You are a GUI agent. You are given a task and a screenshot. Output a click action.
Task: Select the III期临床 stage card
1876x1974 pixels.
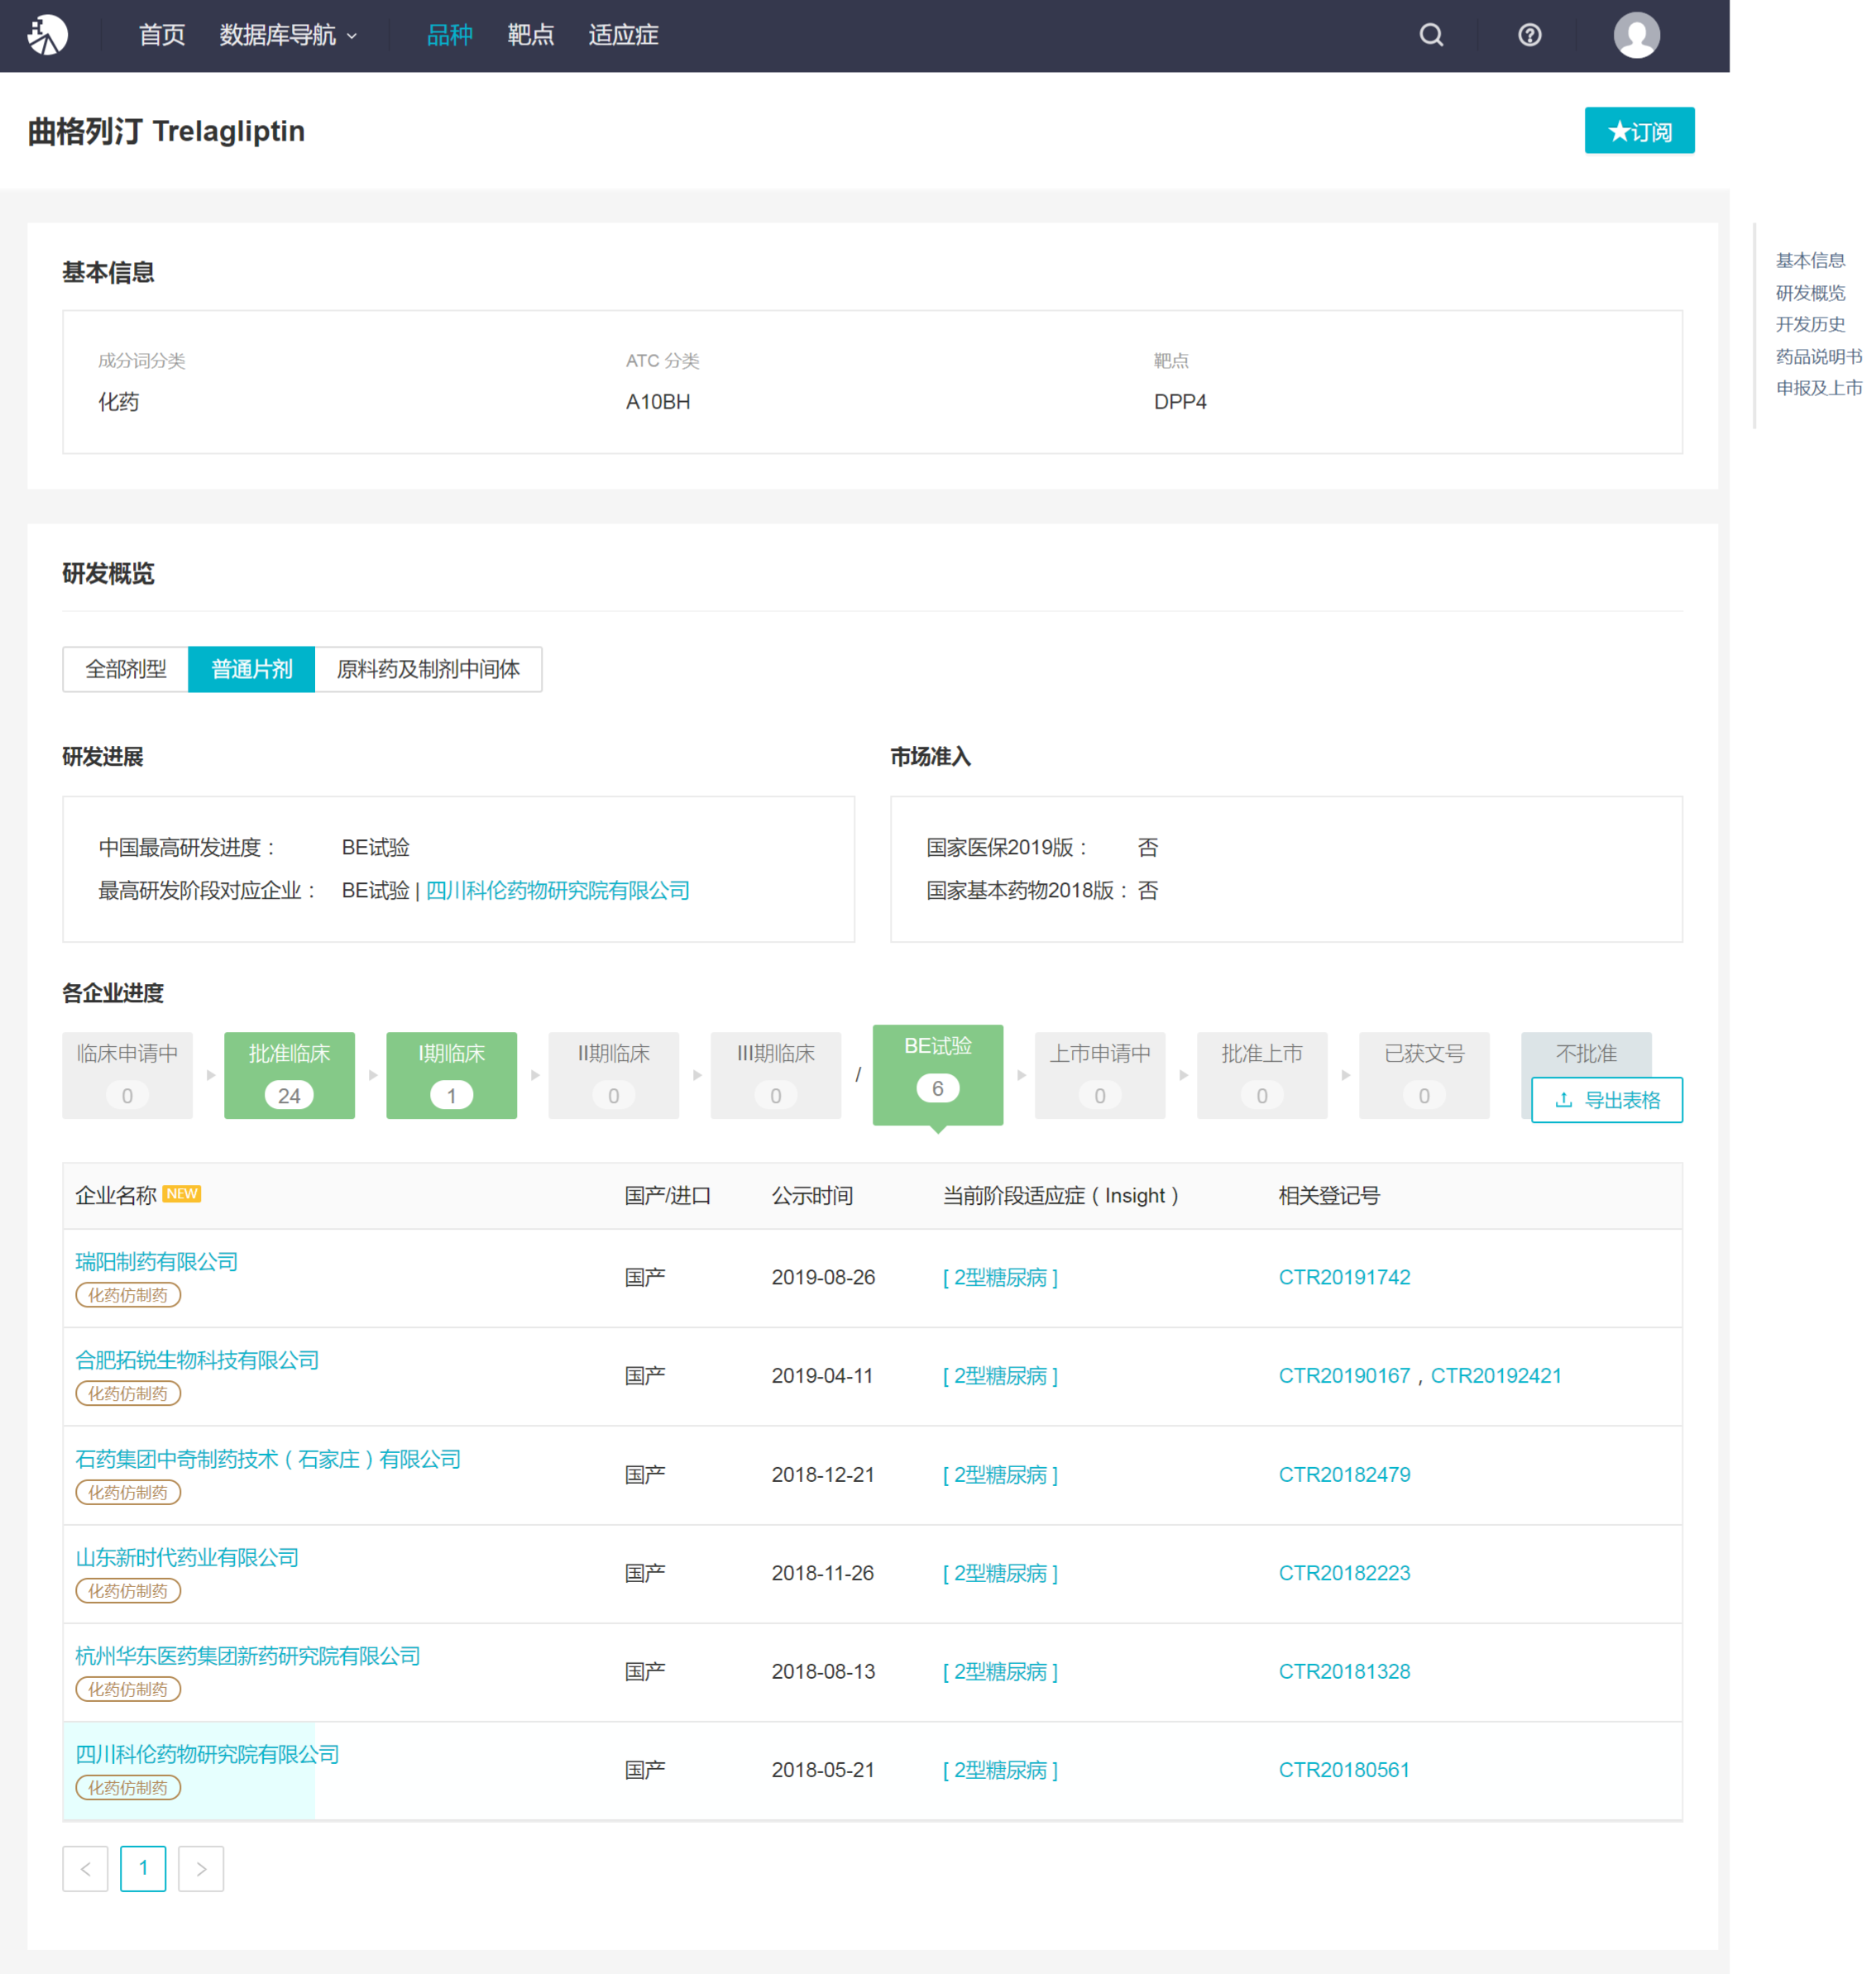click(776, 1075)
